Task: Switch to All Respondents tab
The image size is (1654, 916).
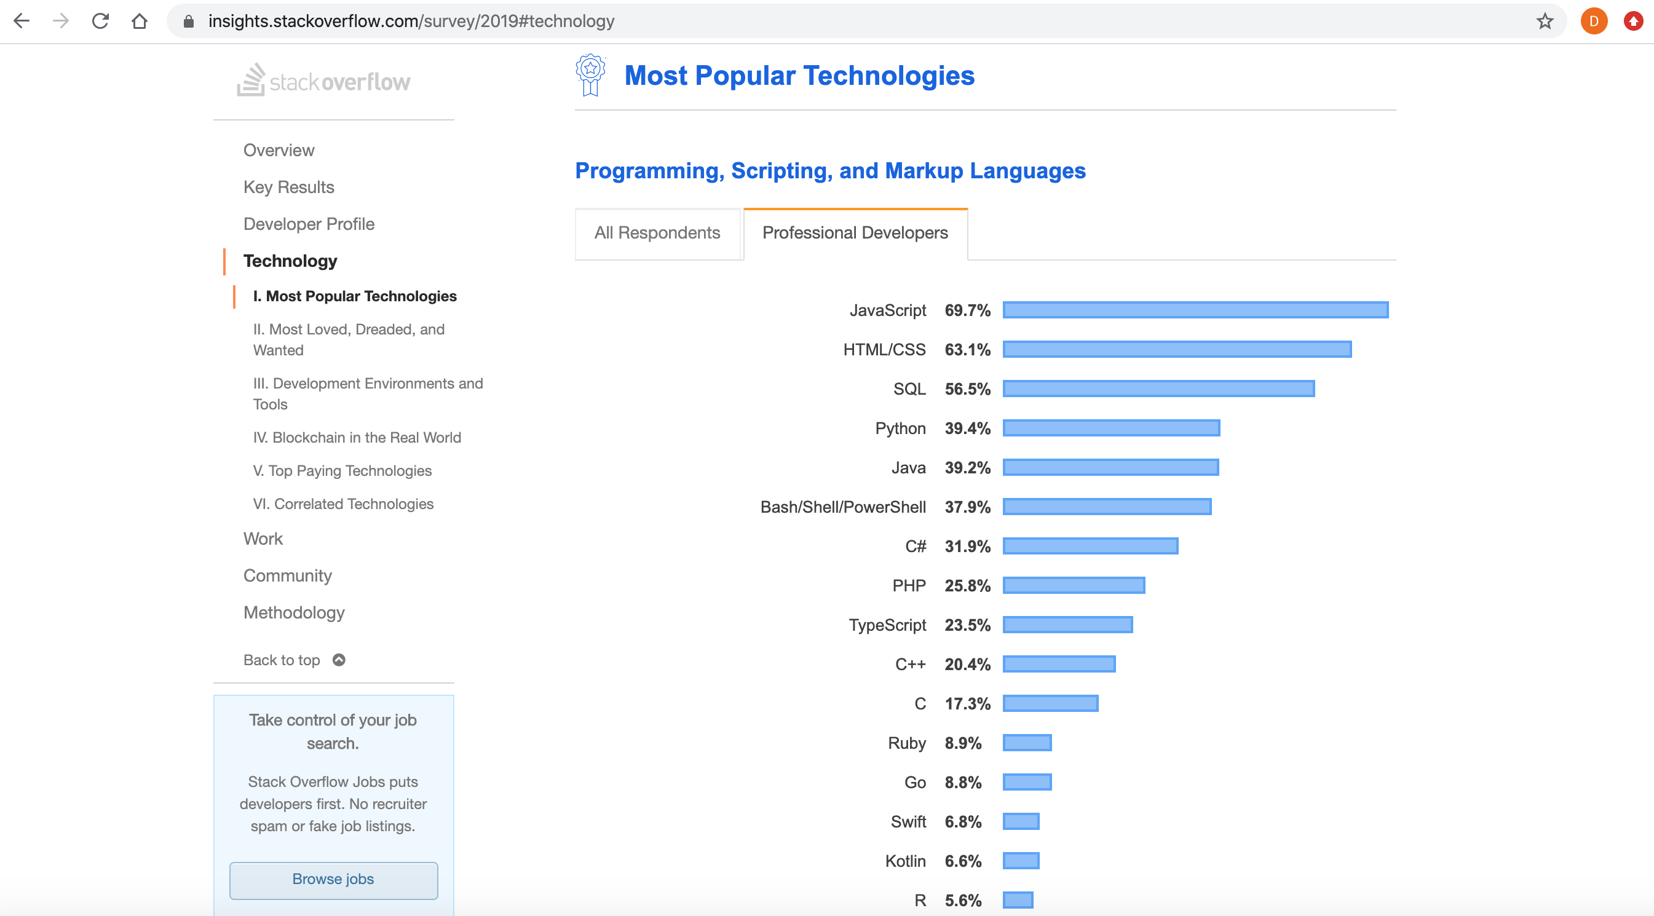Action: 657,232
